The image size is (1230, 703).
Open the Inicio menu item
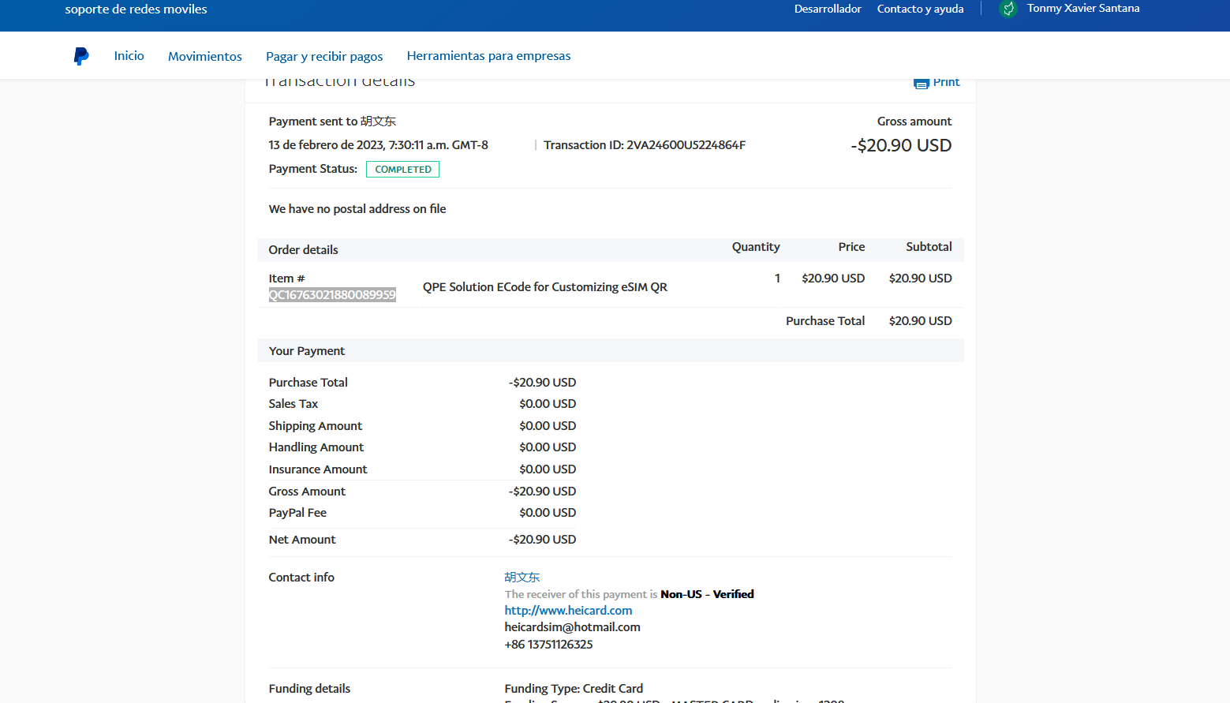(x=129, y=56)
